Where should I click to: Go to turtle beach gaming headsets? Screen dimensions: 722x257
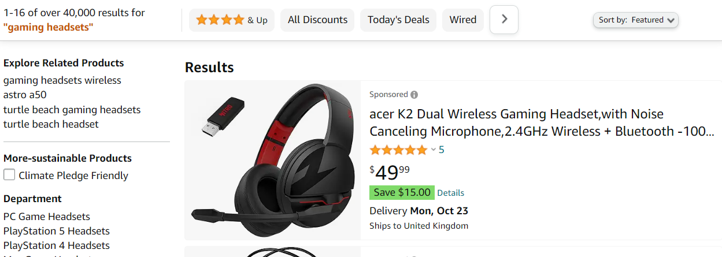72,110
